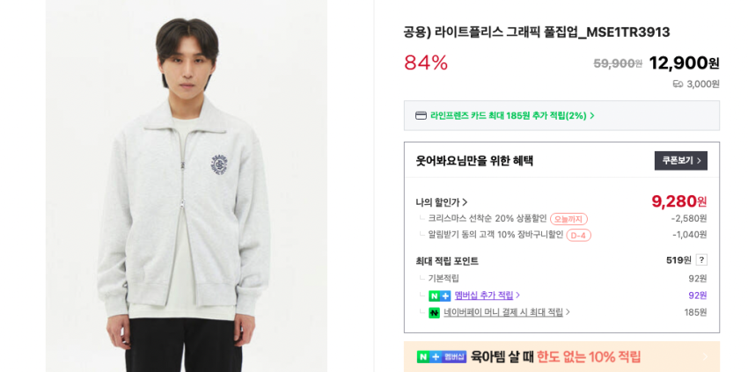Click the 최대 적립 포인트 heading
Viewport: 748px width, 372px height.
[x=447, y=261]
